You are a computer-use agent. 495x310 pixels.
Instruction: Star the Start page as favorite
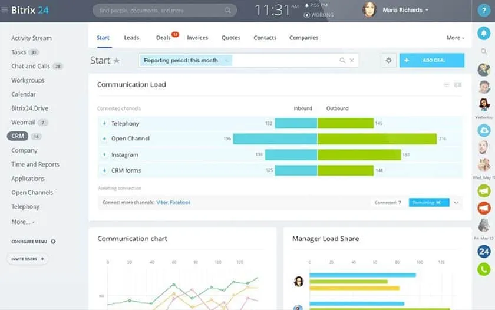click(117, 61)
